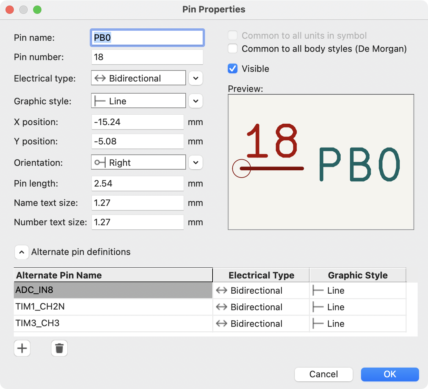Click the pin endpoint circle in preview
Viewport: 428px width, 389px height.
point(241,169)
